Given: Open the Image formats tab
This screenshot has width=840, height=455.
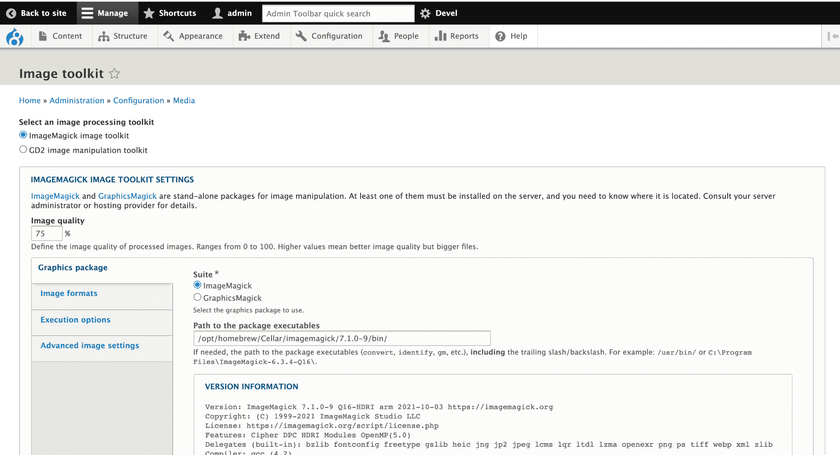Looking at the screenshot, I should pyautogui.click(x=68, y=293).
